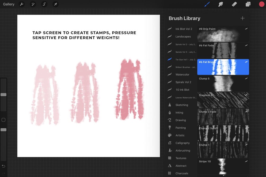Select the Stripe 10 brush

point(223,167)
